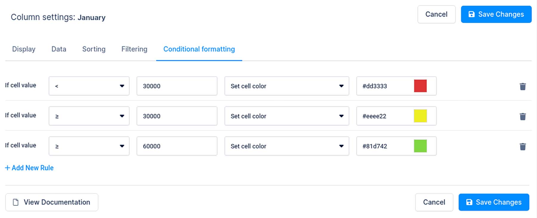Click the green #81d742 color swatch

(x=420, y=146)
